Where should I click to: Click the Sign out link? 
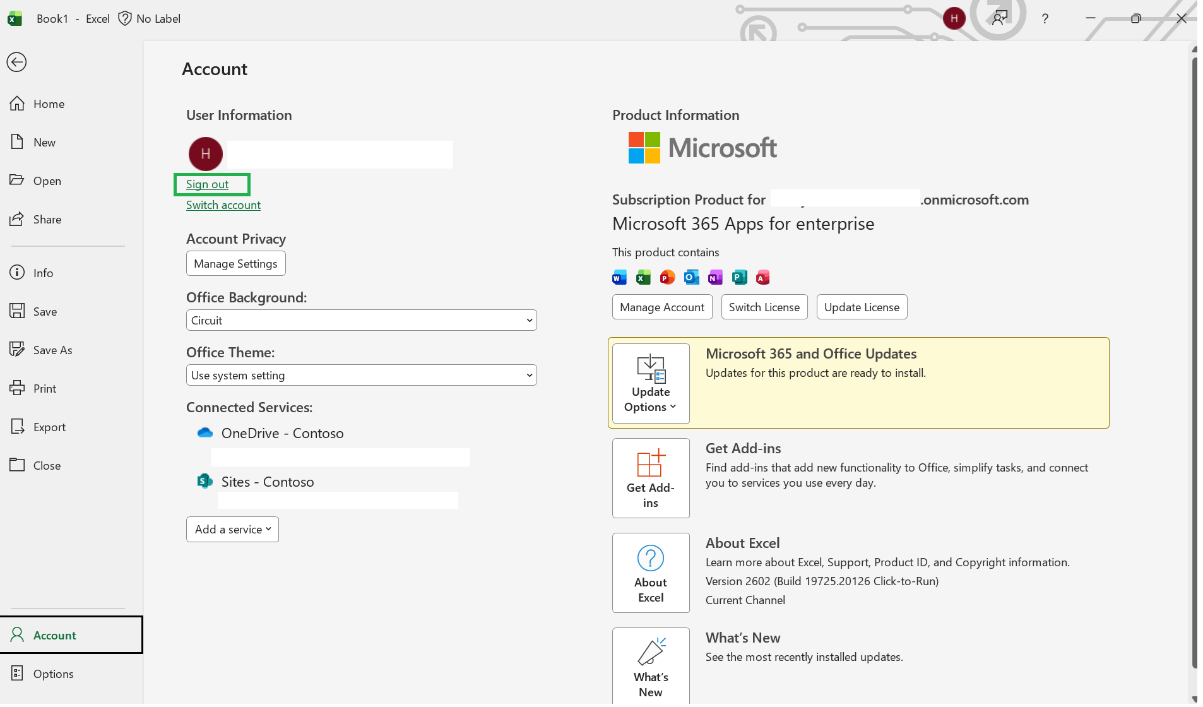coord(207,184)
